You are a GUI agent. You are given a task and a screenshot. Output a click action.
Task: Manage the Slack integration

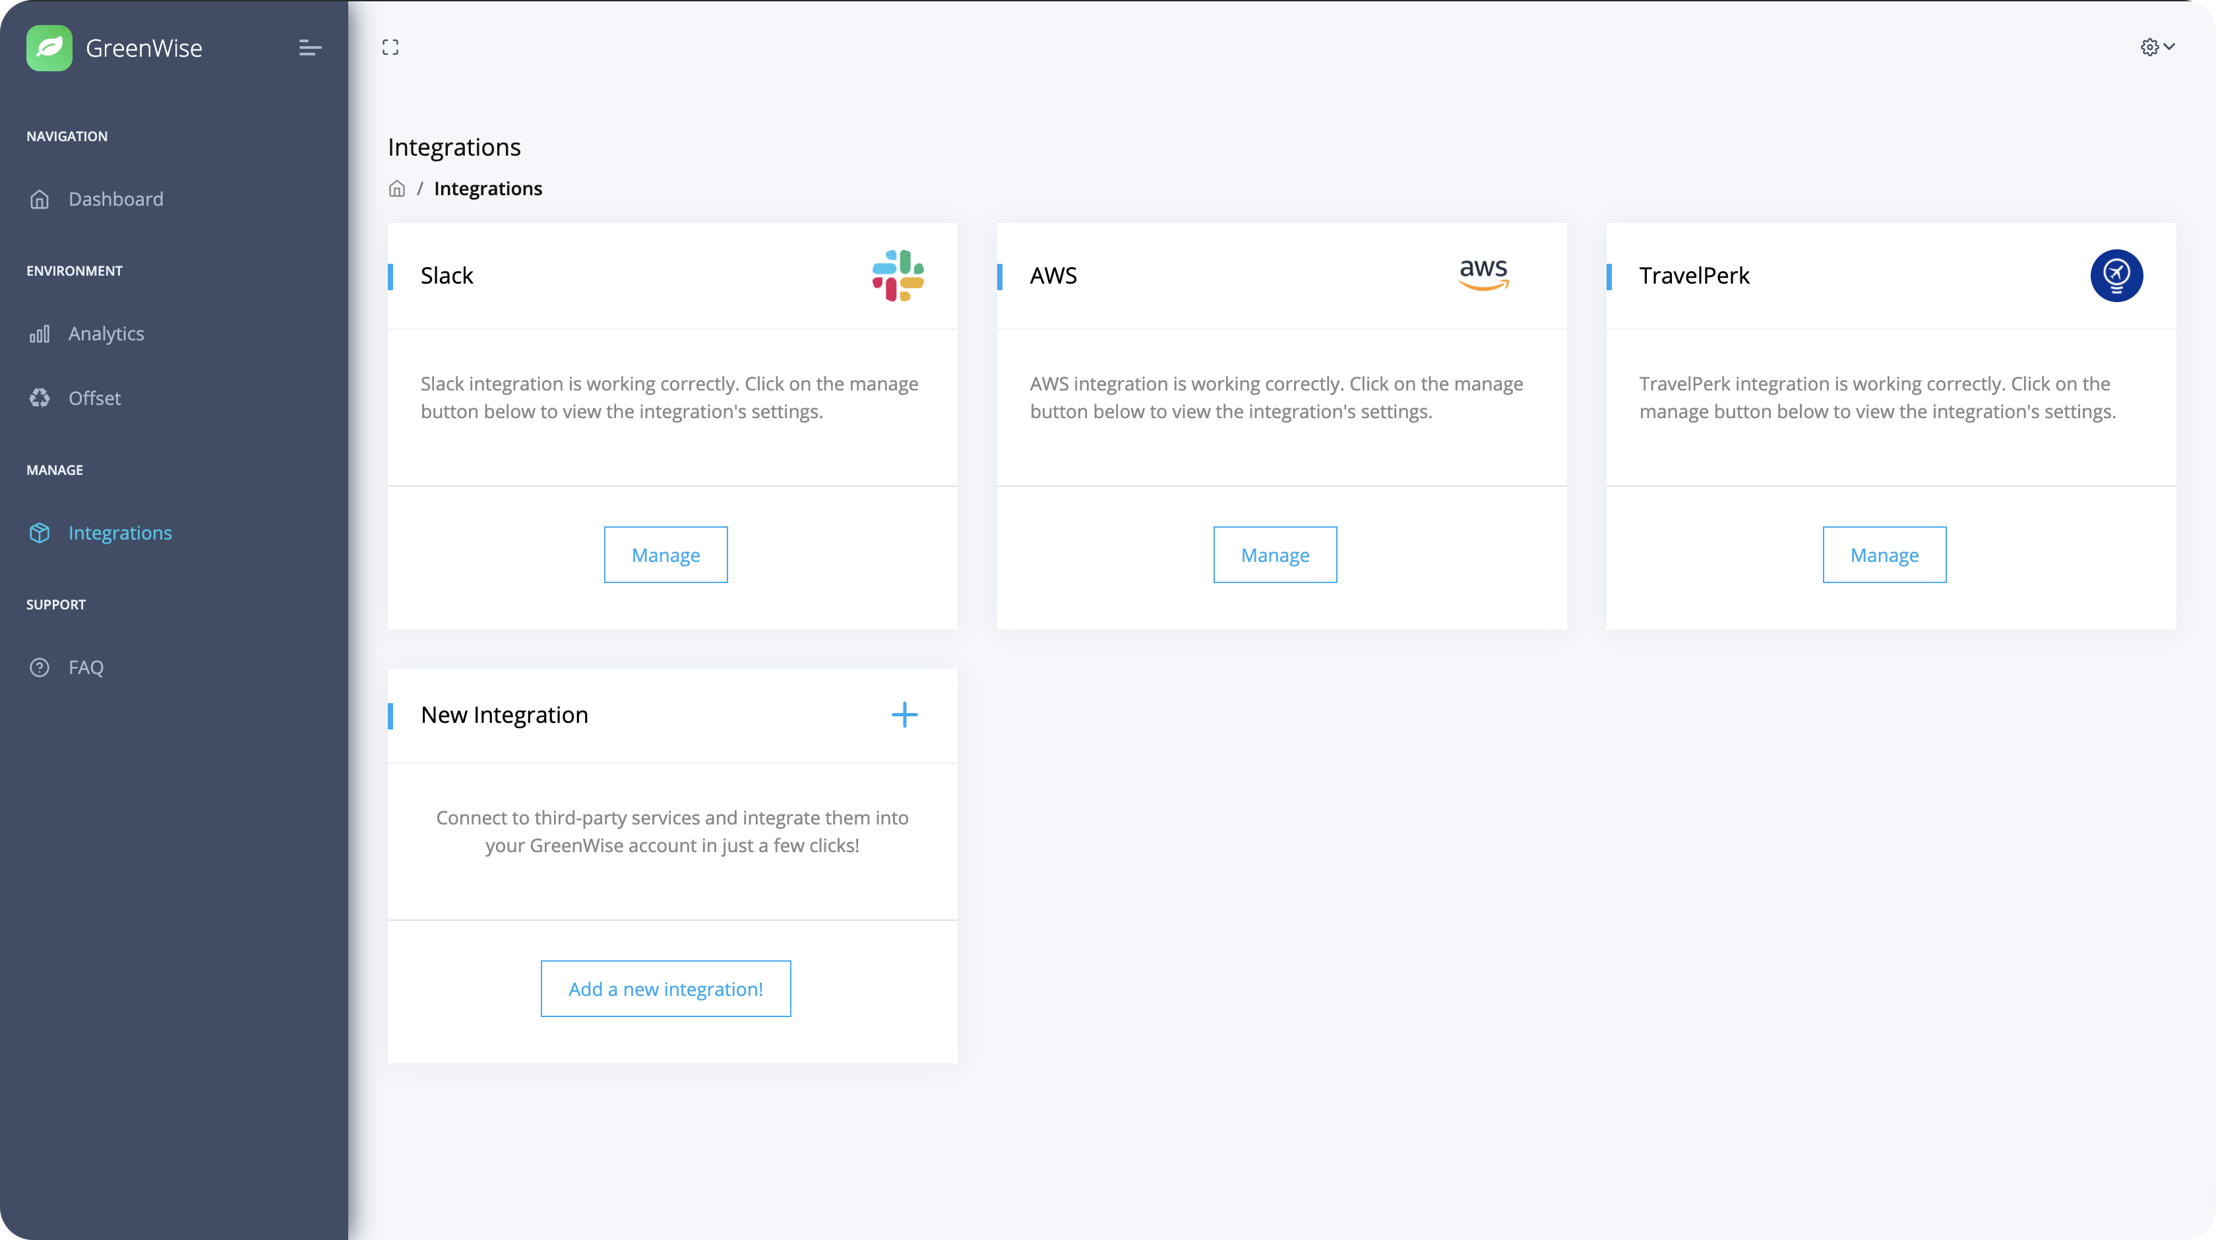[666, 555]
